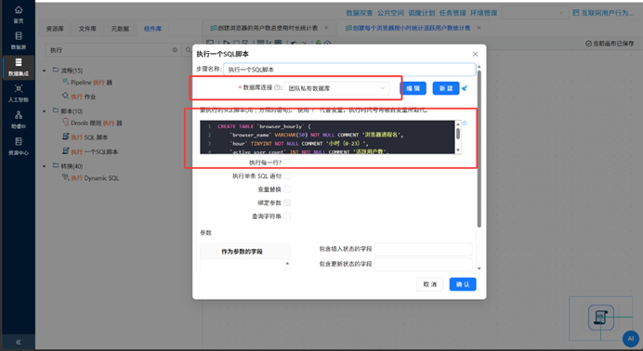Screen dimensions: 643x351
Task: Select 执行 SQL 脚本 component
Action: click(x=85, y=137)
